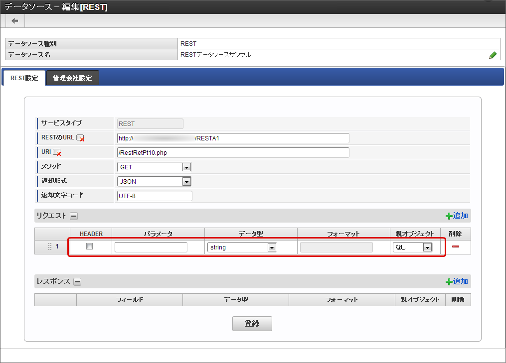Click the disabled フォーマット field in row 1

point(337,247)
